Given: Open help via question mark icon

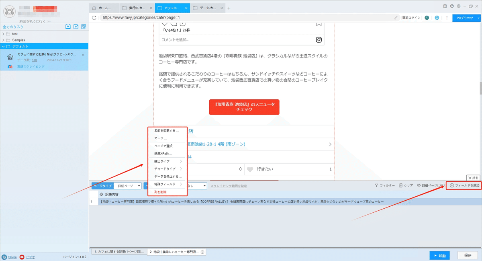Looking at the screenshot, I should point(452,6).
